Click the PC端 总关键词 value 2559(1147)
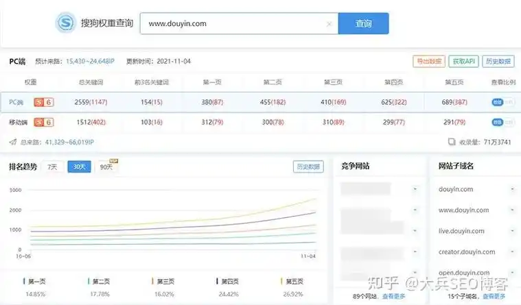 tap(91, 102)
